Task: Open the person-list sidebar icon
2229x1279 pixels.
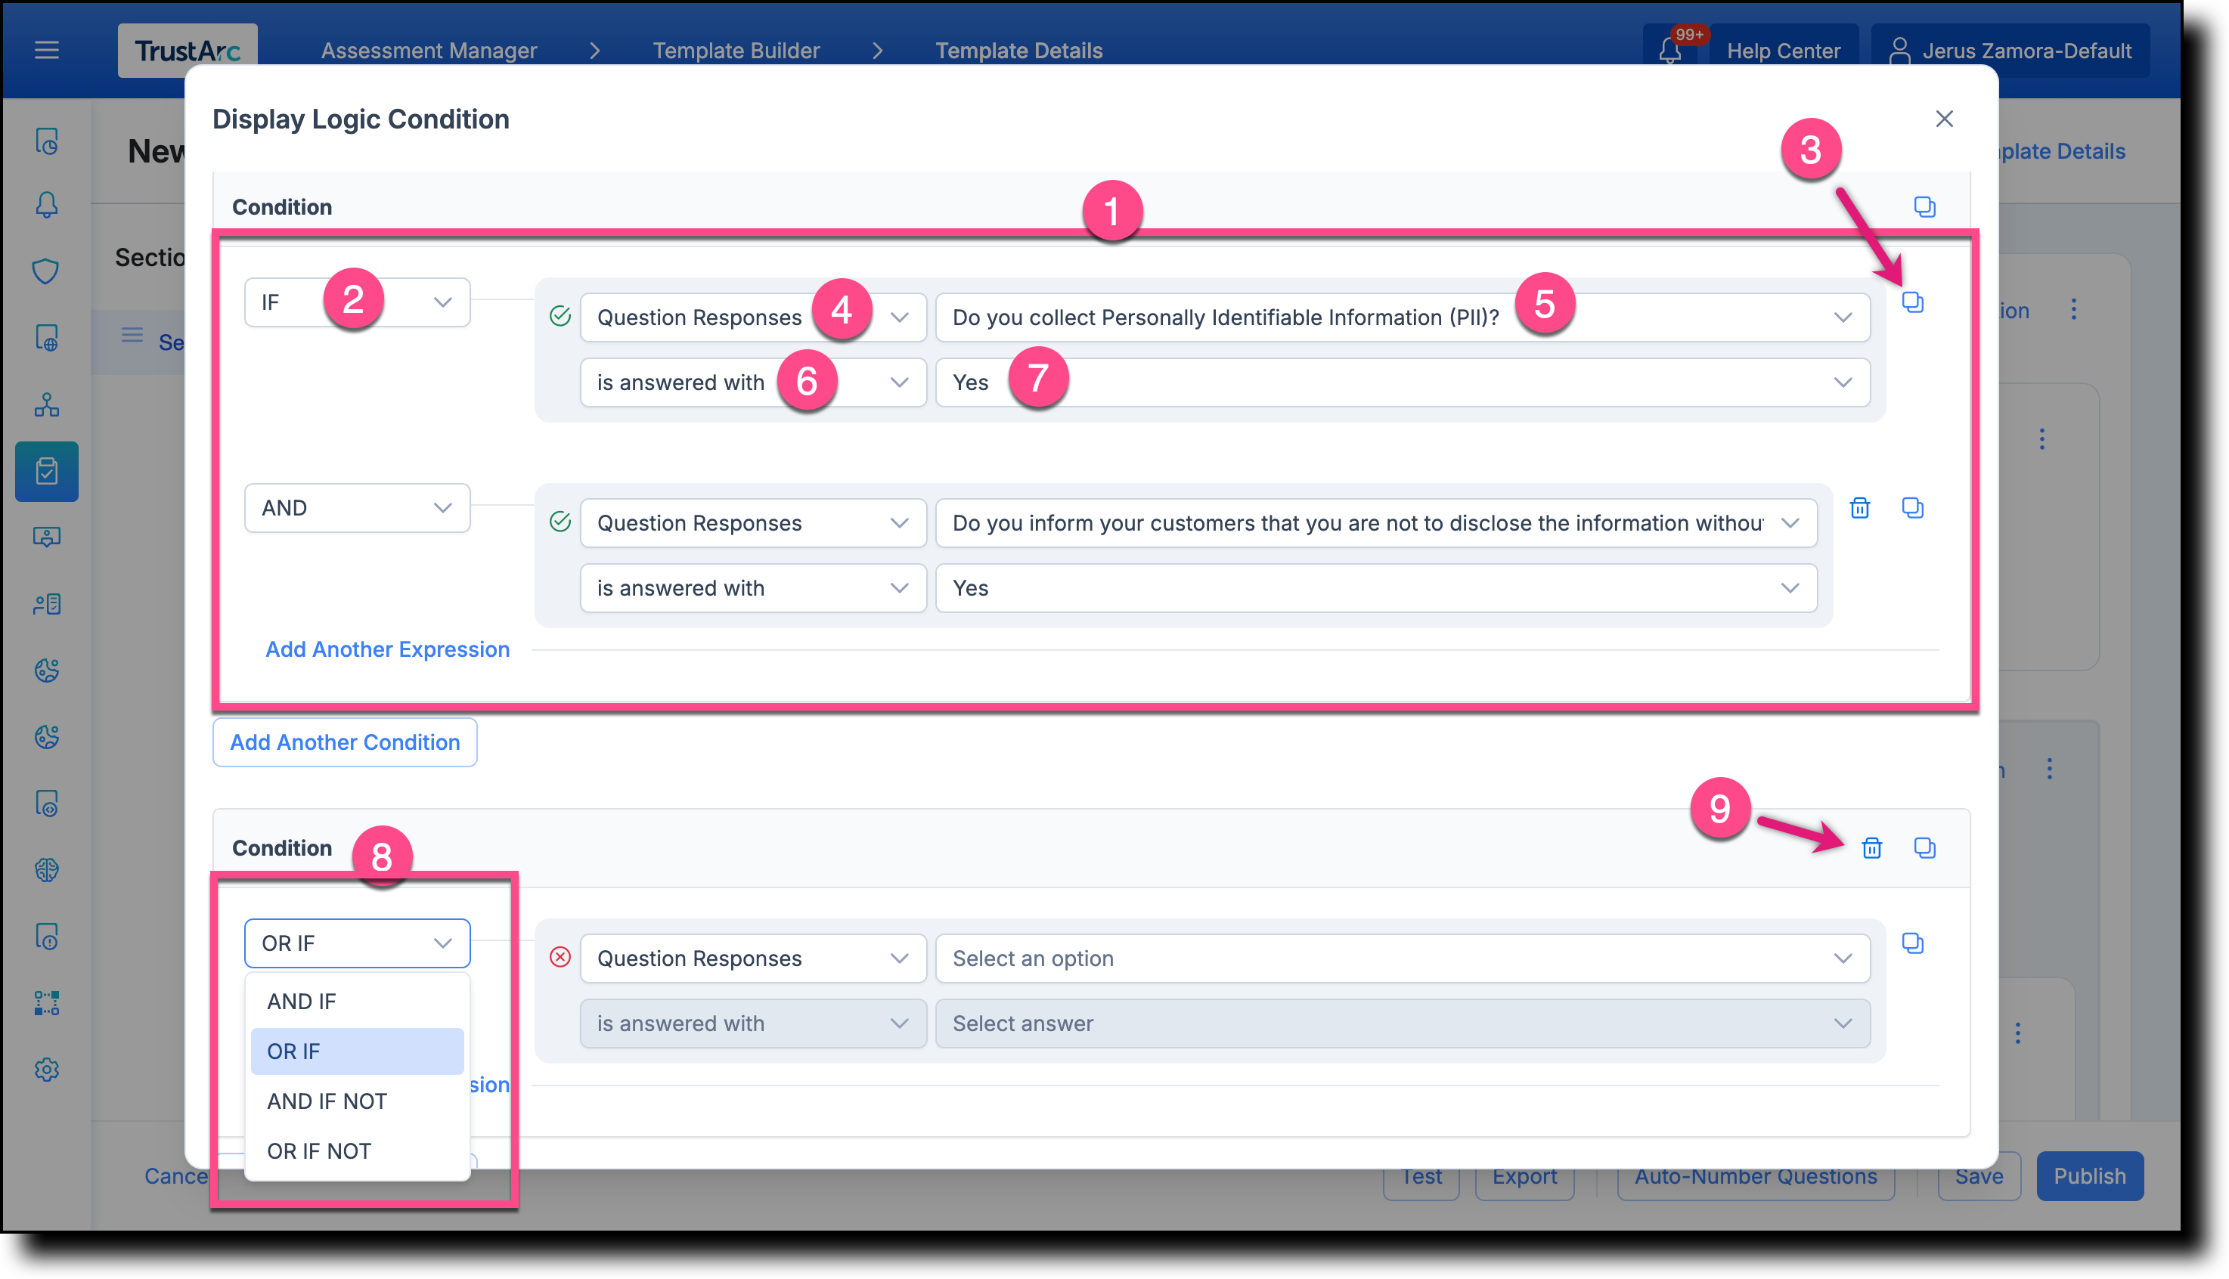Action: pos(47,605)
